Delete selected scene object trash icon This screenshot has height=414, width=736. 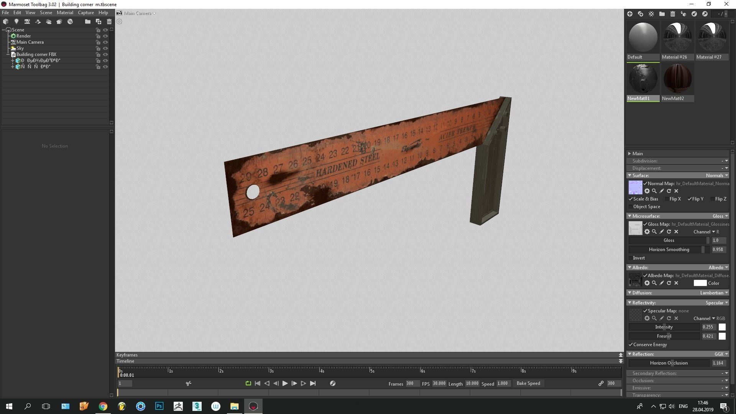(109, 21)
